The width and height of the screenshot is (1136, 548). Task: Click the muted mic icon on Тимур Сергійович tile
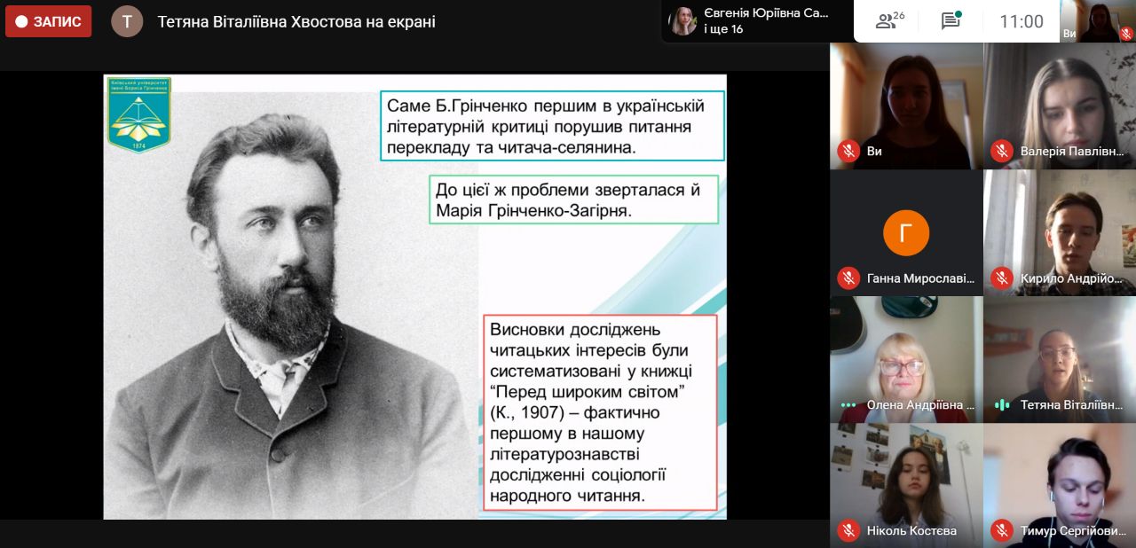click(x=1002, y=531)
